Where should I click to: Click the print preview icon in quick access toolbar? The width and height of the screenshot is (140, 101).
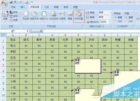coord(27,2)
